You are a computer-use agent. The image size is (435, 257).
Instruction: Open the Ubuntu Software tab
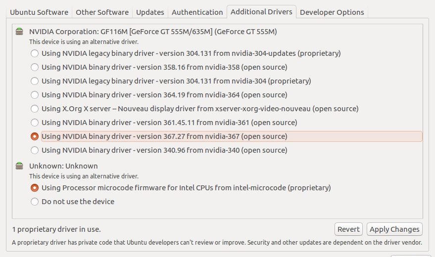click(x=36, y=12)
